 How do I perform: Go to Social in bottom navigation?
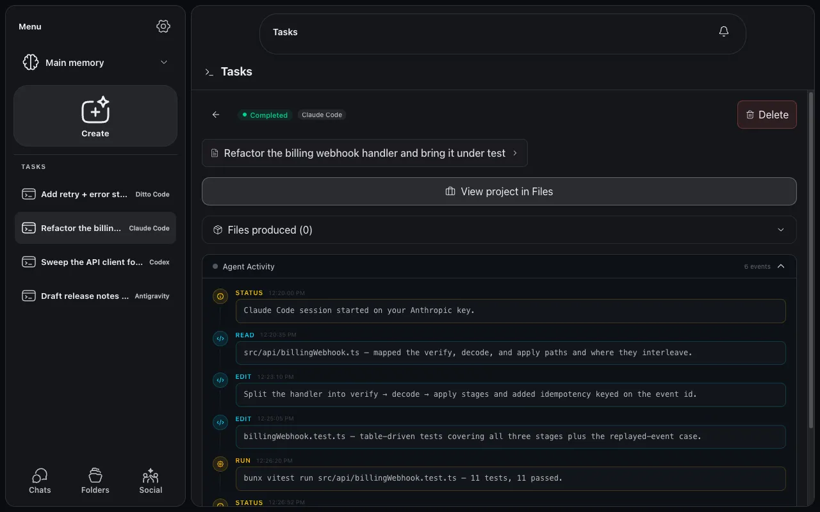[151, 481]
